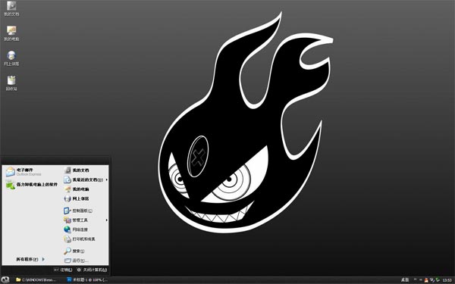Expand 所有程序 All Programs list
The height and width of the screenshot is (284, 455).
(30, 259)
